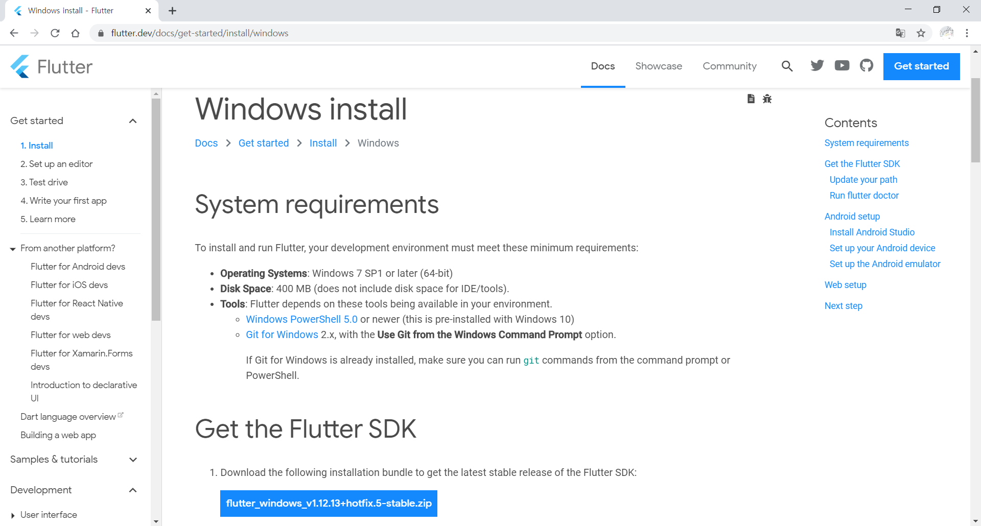981x526 pixels.
Task: Jump to Install Android Studio in Contents
Action: (x=872, y=232)
